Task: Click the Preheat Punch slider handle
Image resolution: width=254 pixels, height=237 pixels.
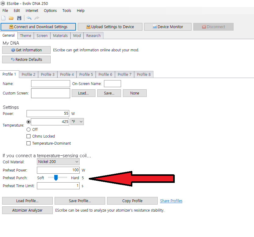Action: coord(56,178)
